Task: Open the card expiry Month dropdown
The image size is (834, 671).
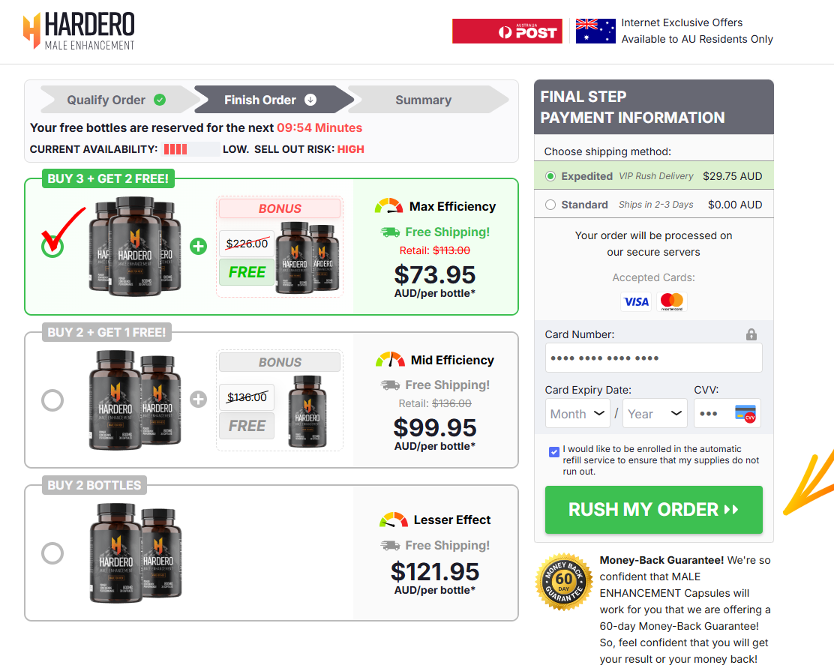Action: 577,413
